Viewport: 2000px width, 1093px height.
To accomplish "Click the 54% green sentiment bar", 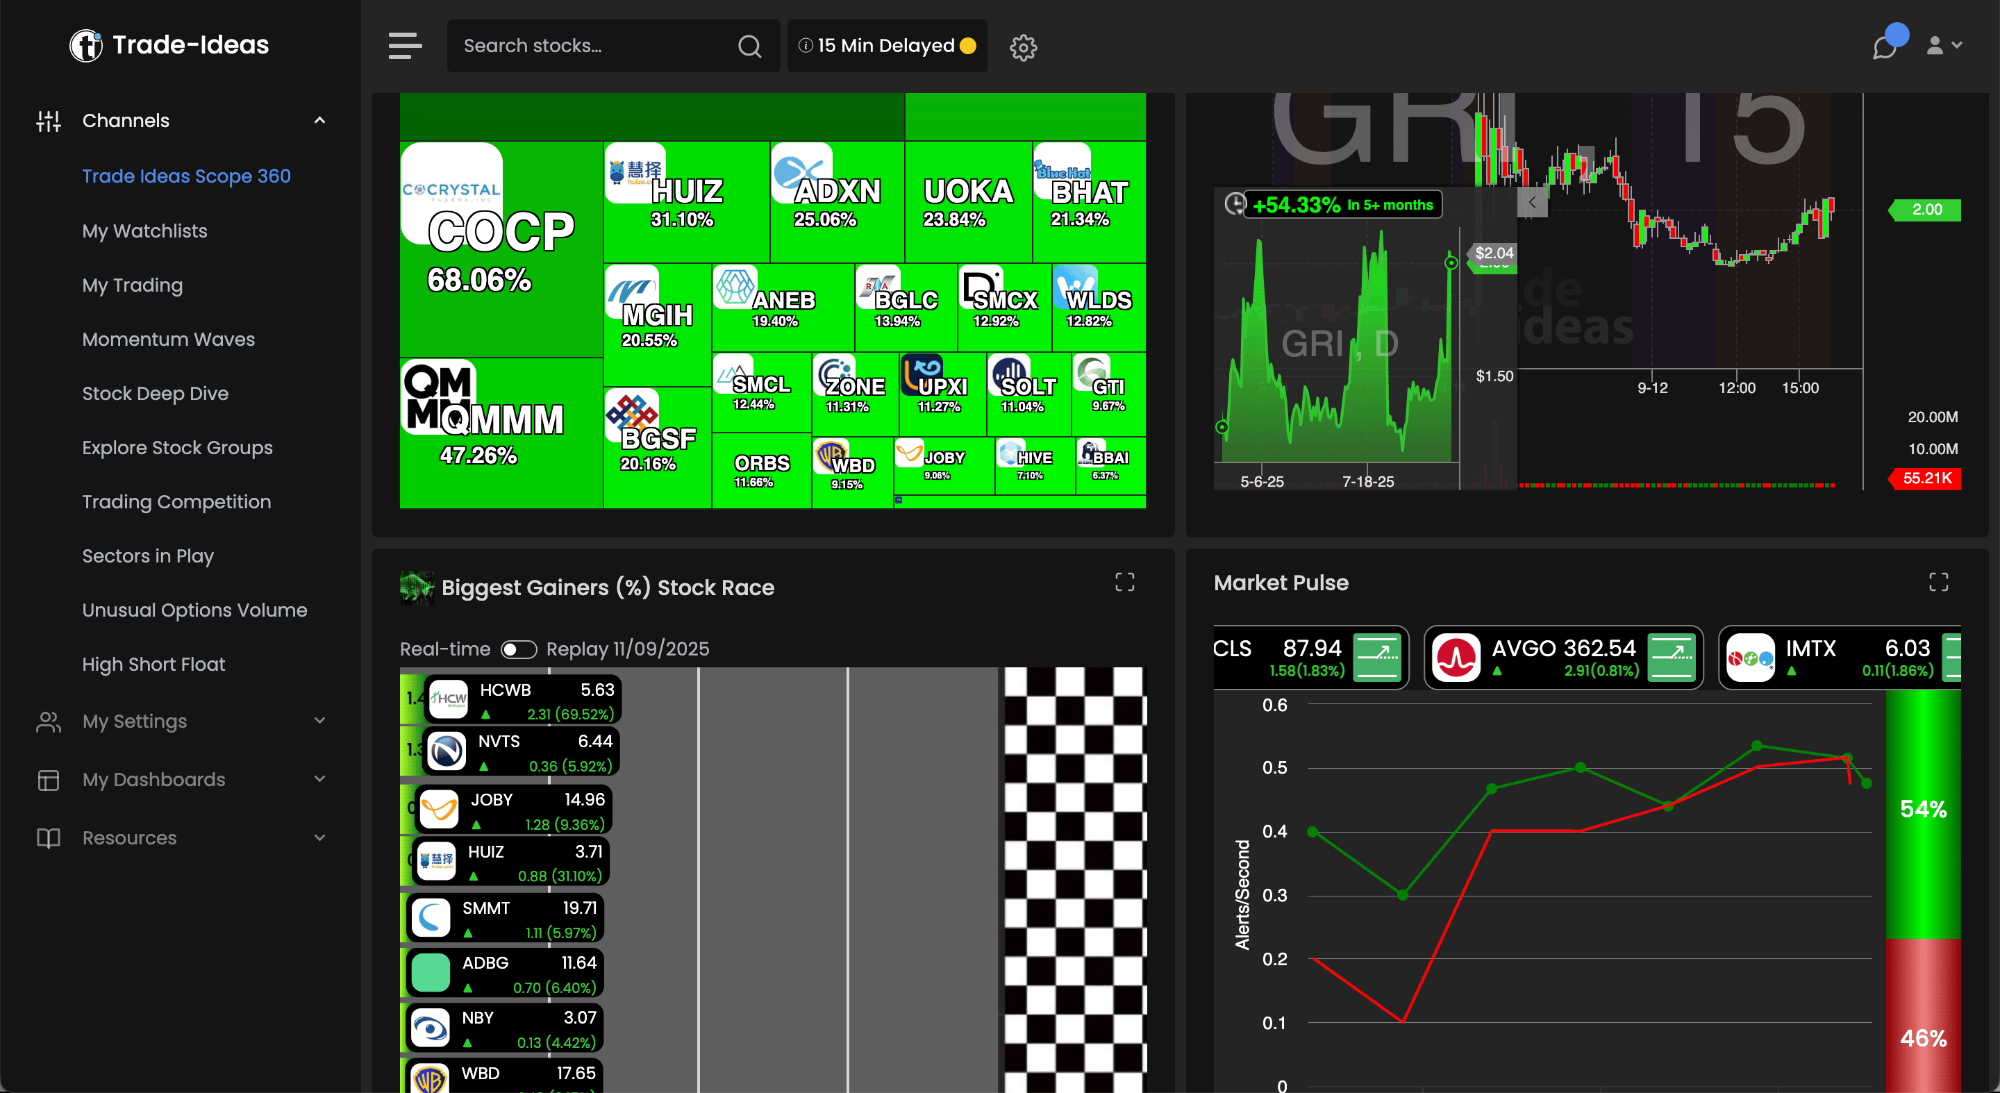I will [x=1922, y=811].
